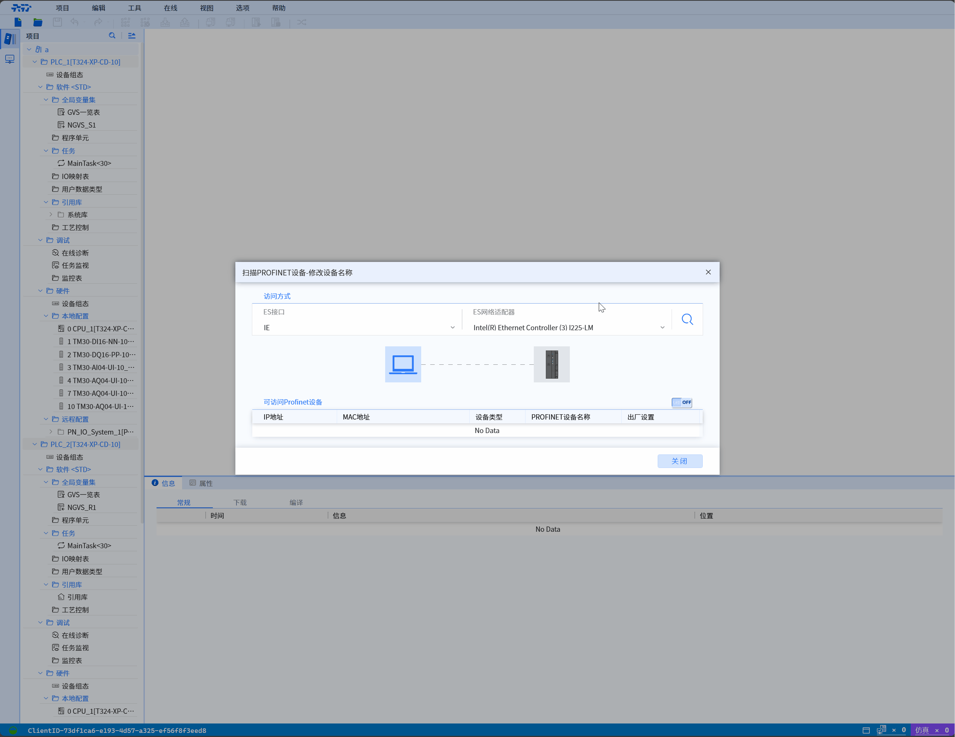Open the ES网络适配器 adapter dropdown
This screenshot has height=737, width=955.
pyautogui.click(x=568, y=328)
